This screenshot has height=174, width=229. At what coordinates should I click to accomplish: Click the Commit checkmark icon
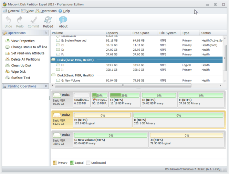(x=33, y=20)
